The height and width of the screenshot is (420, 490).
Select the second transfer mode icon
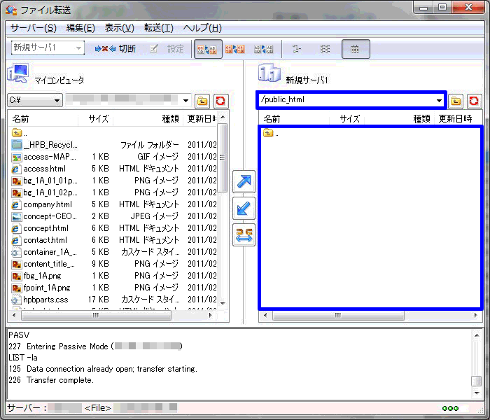[x=234, y=49]
